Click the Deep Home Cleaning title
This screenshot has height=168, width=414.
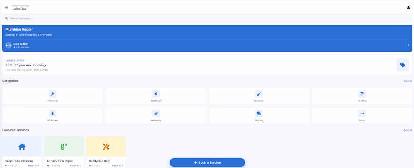pos(19,161)
